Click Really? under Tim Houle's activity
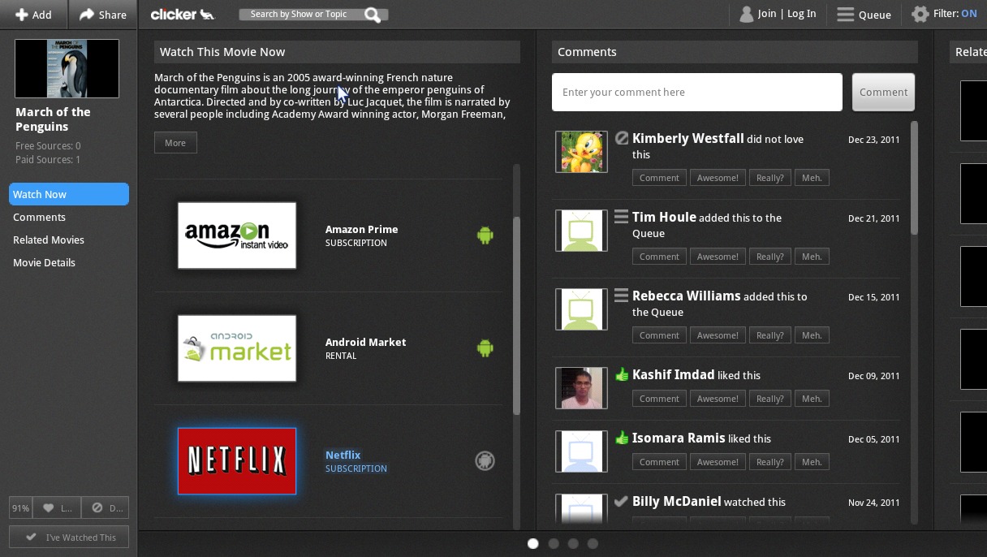Viewport: 987px width, 557px height. pos(770,257)
